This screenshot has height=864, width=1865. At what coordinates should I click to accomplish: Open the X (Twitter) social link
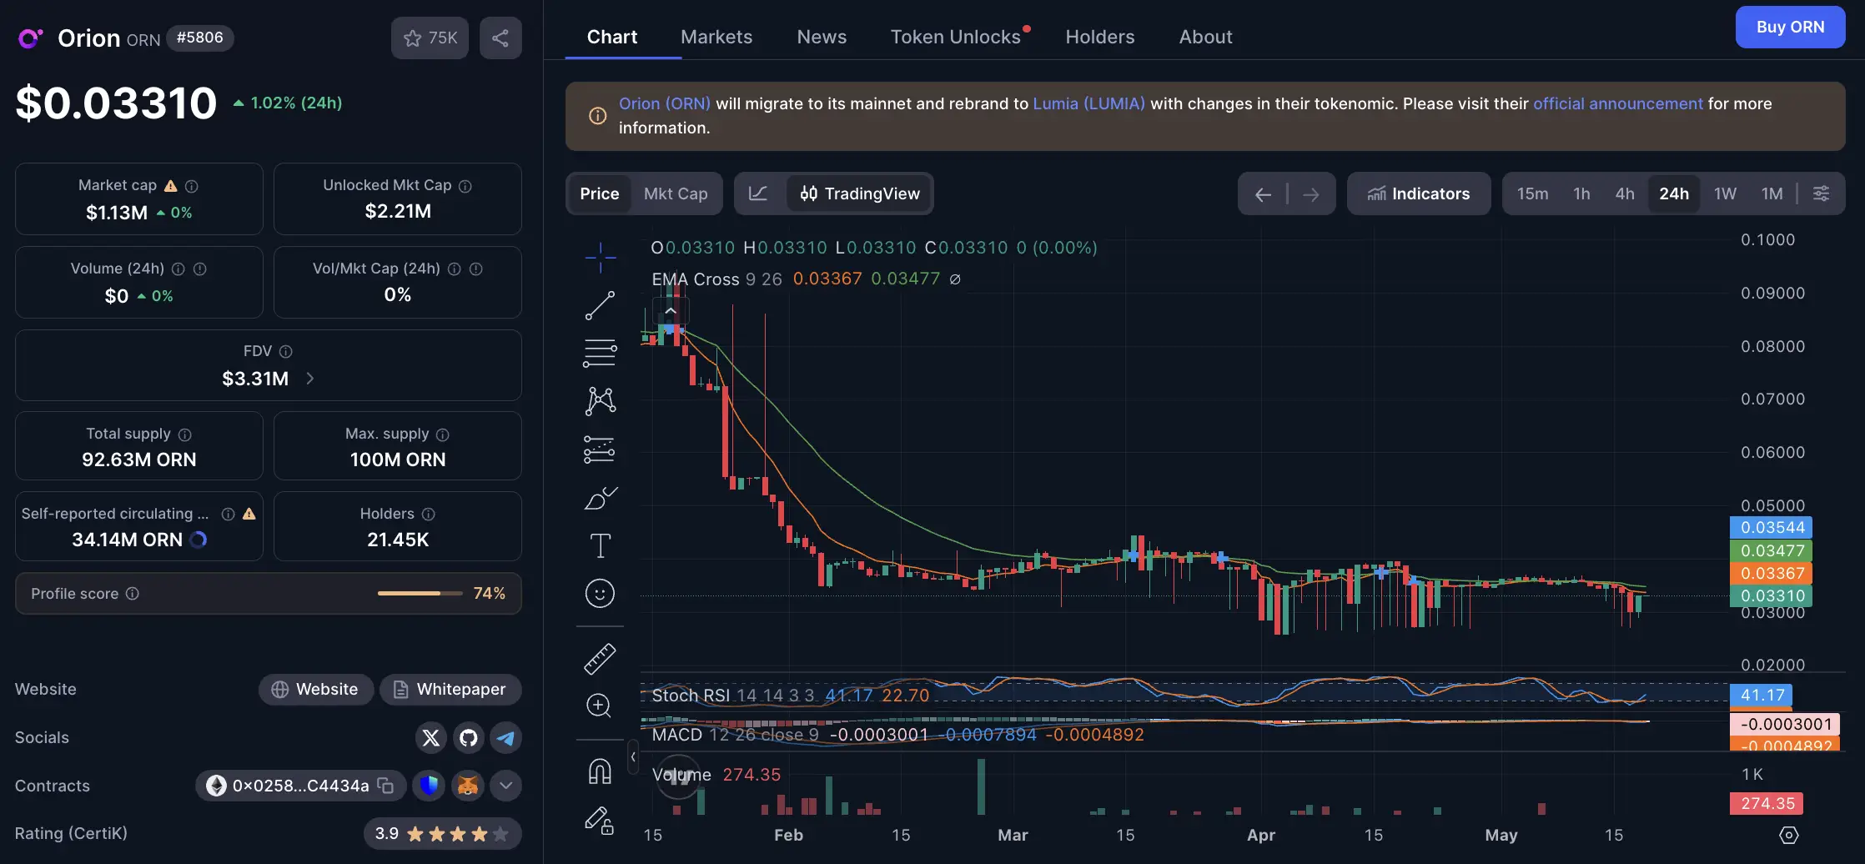(x=430, y=738)
